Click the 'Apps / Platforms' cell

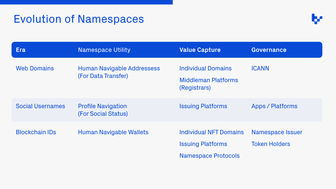(274, 106)
